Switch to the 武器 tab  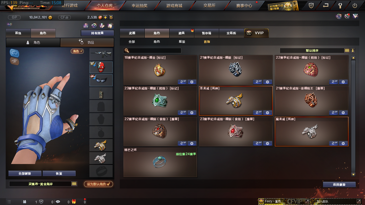[x=132, y=33]
